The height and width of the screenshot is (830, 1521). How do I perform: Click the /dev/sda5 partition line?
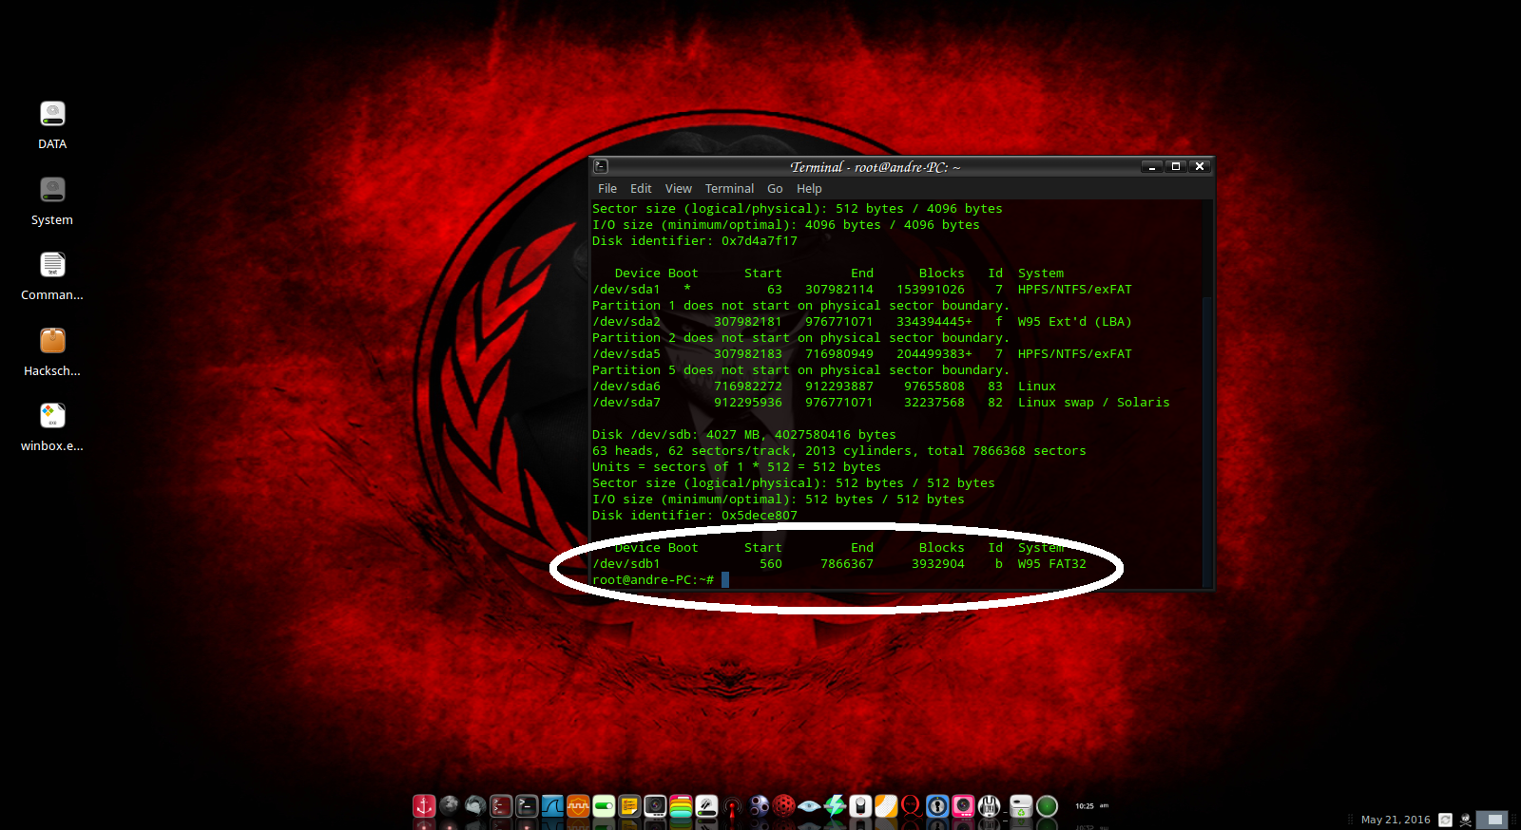(x=862, y=354)
